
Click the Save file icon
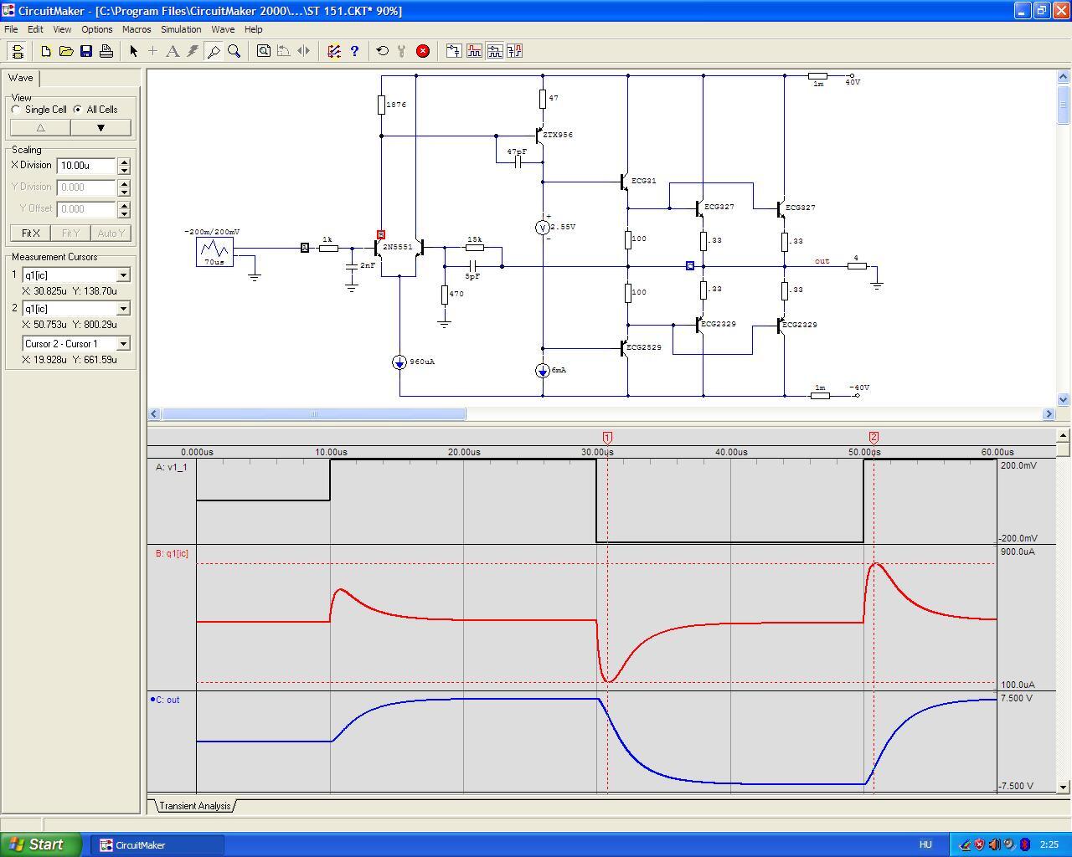click(x=86, y=51)
